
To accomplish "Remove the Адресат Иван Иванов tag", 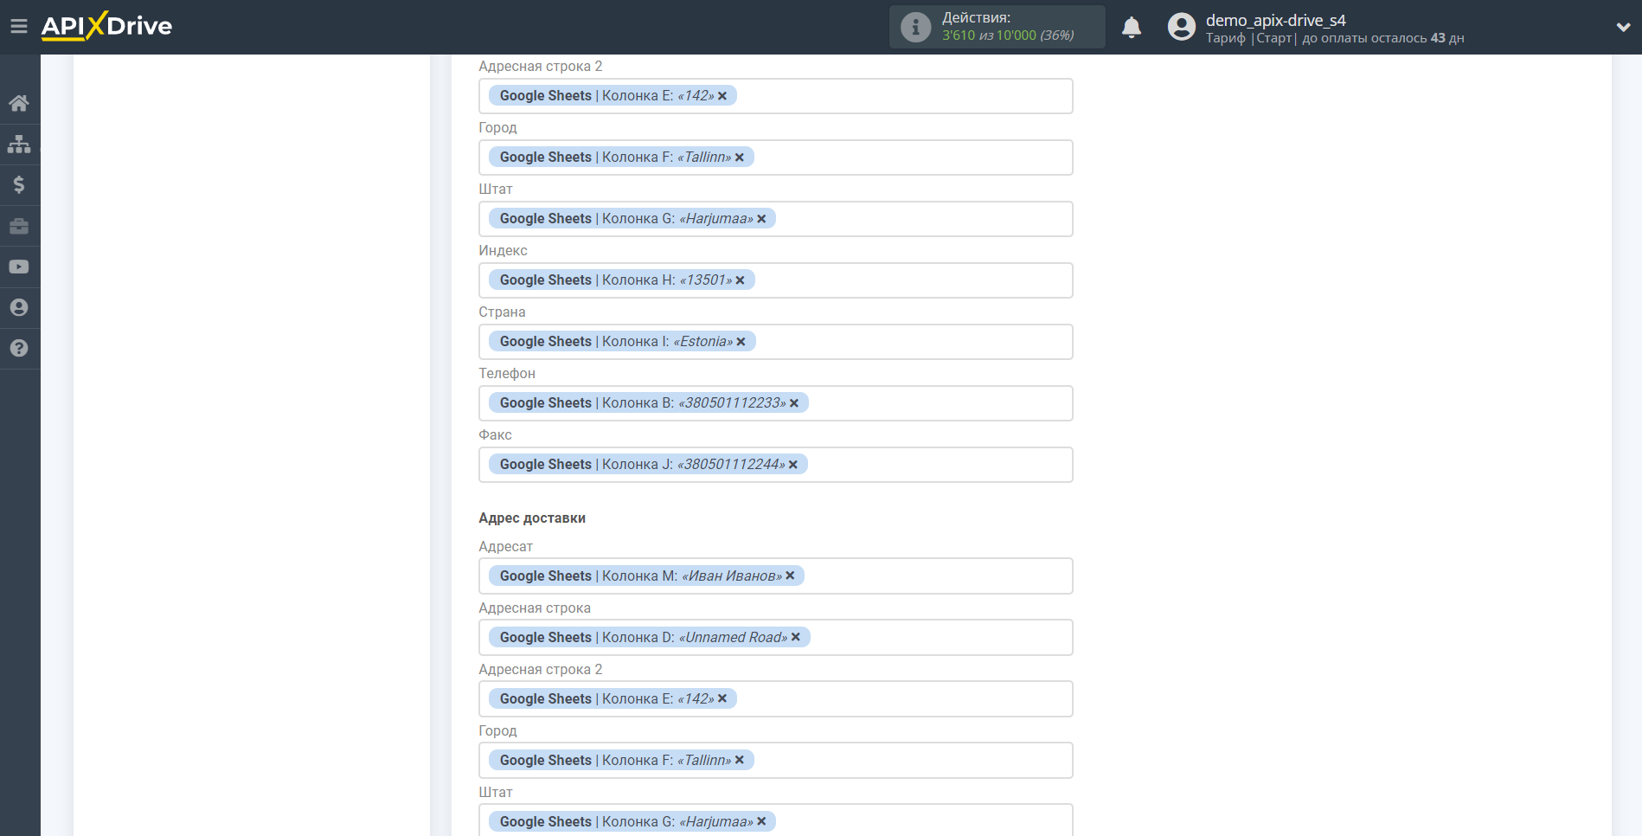I will pos(790,576).
